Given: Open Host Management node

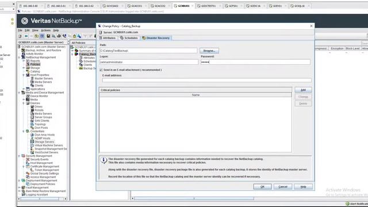Looking at the screenshot, I should [x=41, y=163].
